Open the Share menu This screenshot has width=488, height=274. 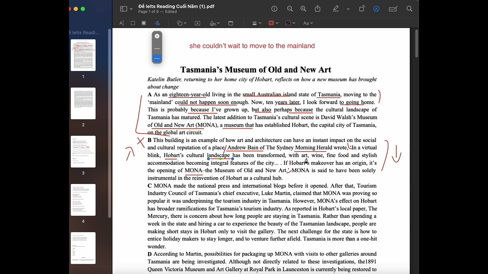[x=318, y=9]
